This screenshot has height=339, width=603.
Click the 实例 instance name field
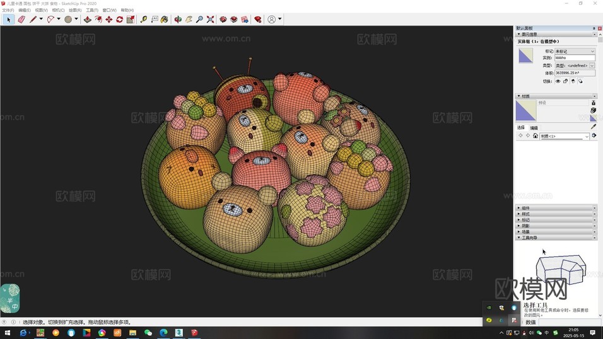(575, 57)
